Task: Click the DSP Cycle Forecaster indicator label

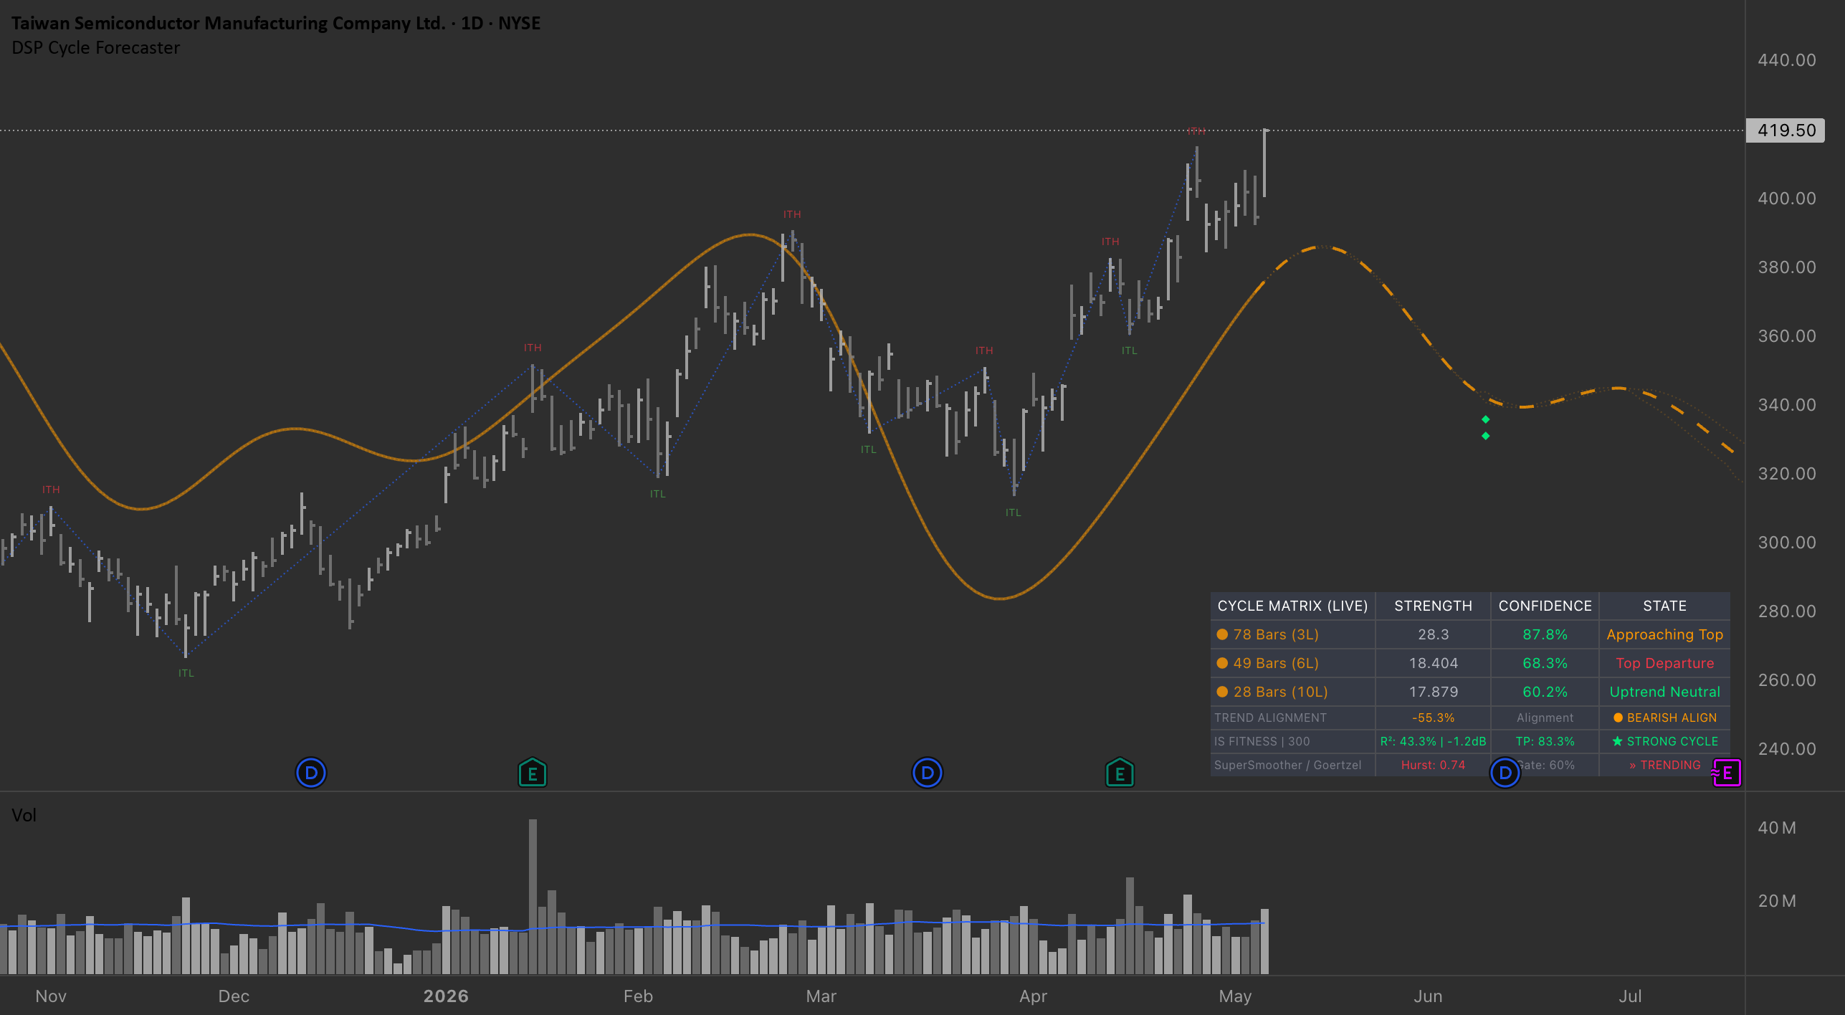Action: point(96,48)
